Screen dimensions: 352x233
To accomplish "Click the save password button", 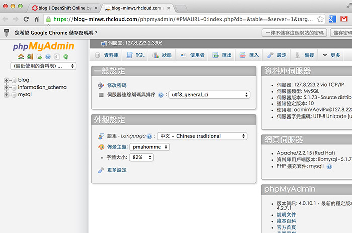I will pos(341,33).
